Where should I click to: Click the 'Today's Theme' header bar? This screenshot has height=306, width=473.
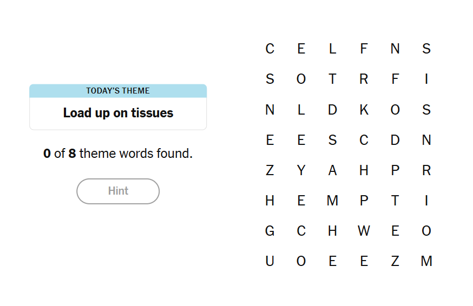coord(118,91)
